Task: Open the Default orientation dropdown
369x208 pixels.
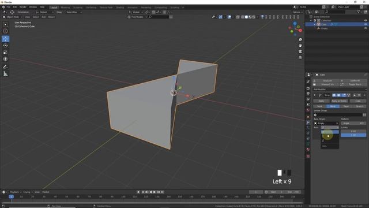Action: point(44,12)
